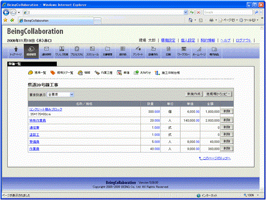The width and height of the screenshot is (266, 200).
Task: Open the プロセスナビ toolbar icon
Action: 77,51
